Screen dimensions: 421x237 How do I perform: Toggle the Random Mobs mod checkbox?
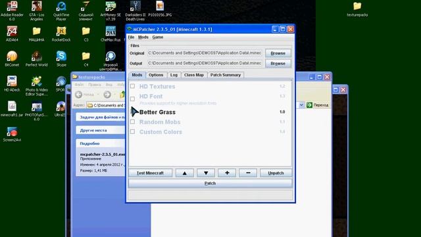point(132,122)
